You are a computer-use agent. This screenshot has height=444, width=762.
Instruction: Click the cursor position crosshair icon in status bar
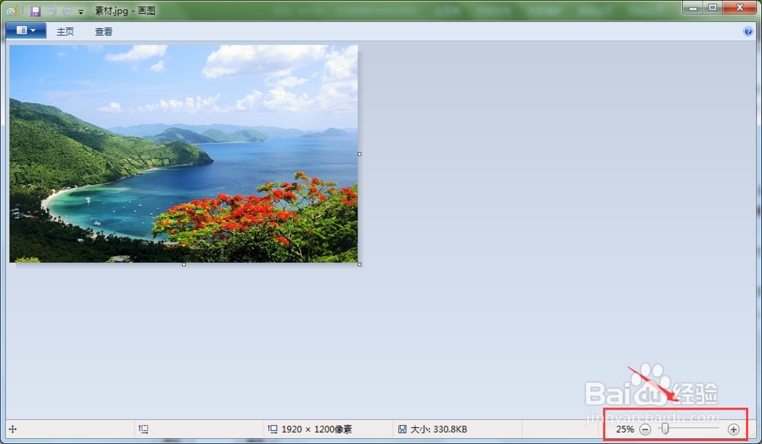(x=13, y=429)
